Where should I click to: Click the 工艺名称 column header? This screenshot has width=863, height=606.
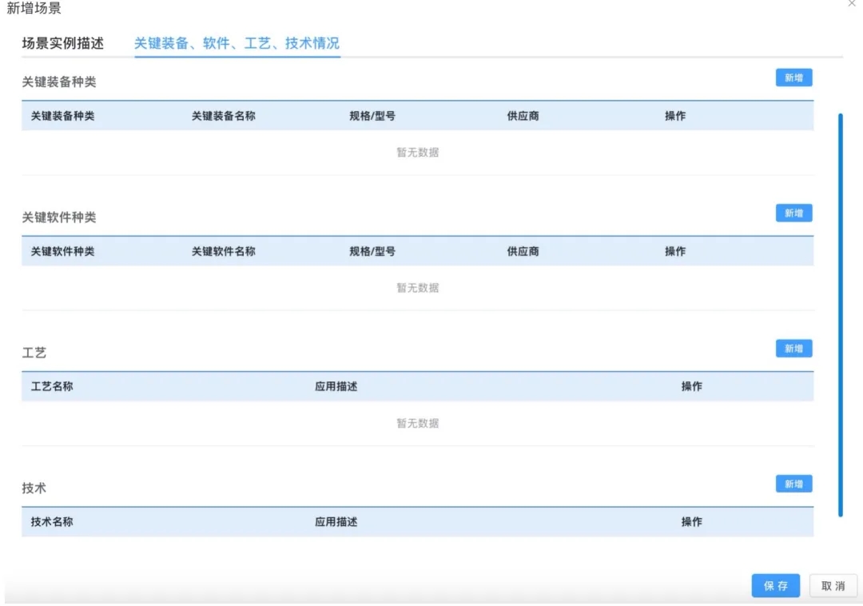coord(52,386)
